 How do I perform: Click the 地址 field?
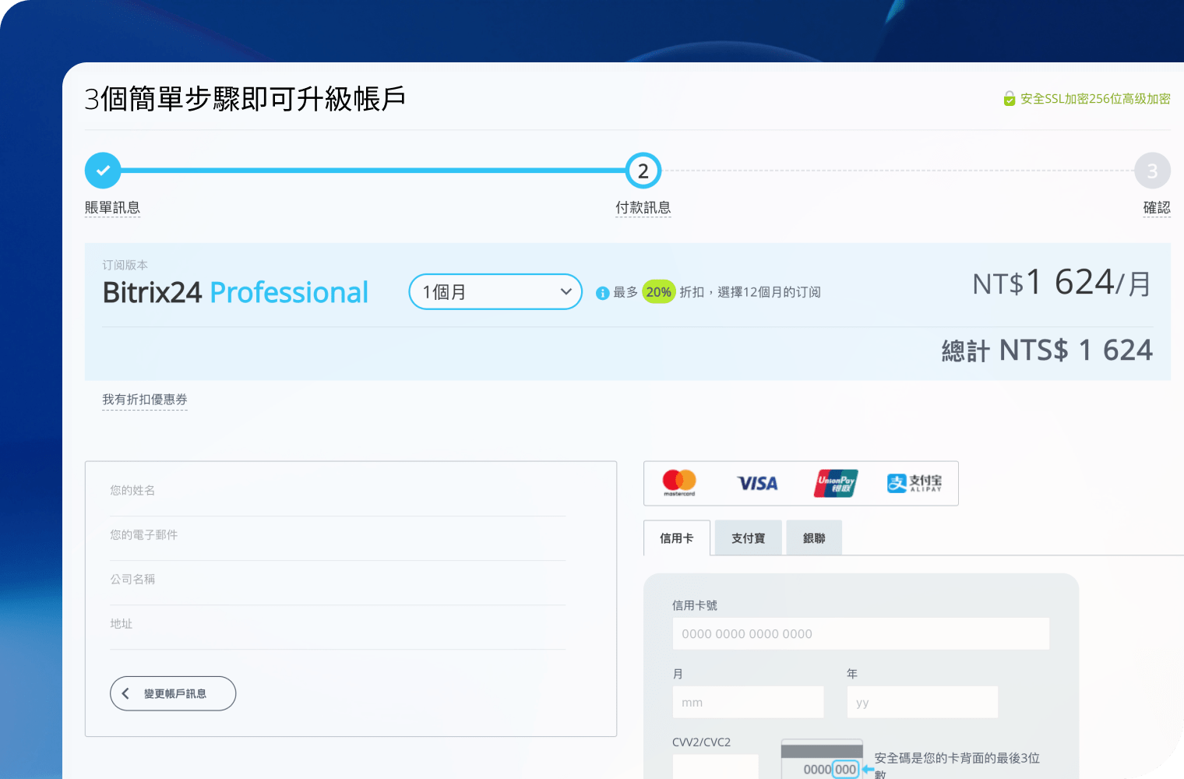tap(338, 624)
